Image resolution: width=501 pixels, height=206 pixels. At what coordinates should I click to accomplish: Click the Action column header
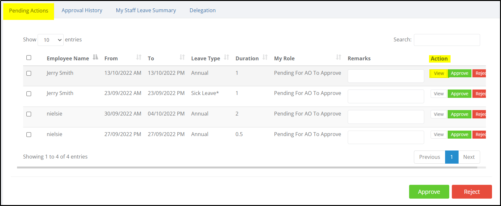pyautogui.click(x=439, y=58)
